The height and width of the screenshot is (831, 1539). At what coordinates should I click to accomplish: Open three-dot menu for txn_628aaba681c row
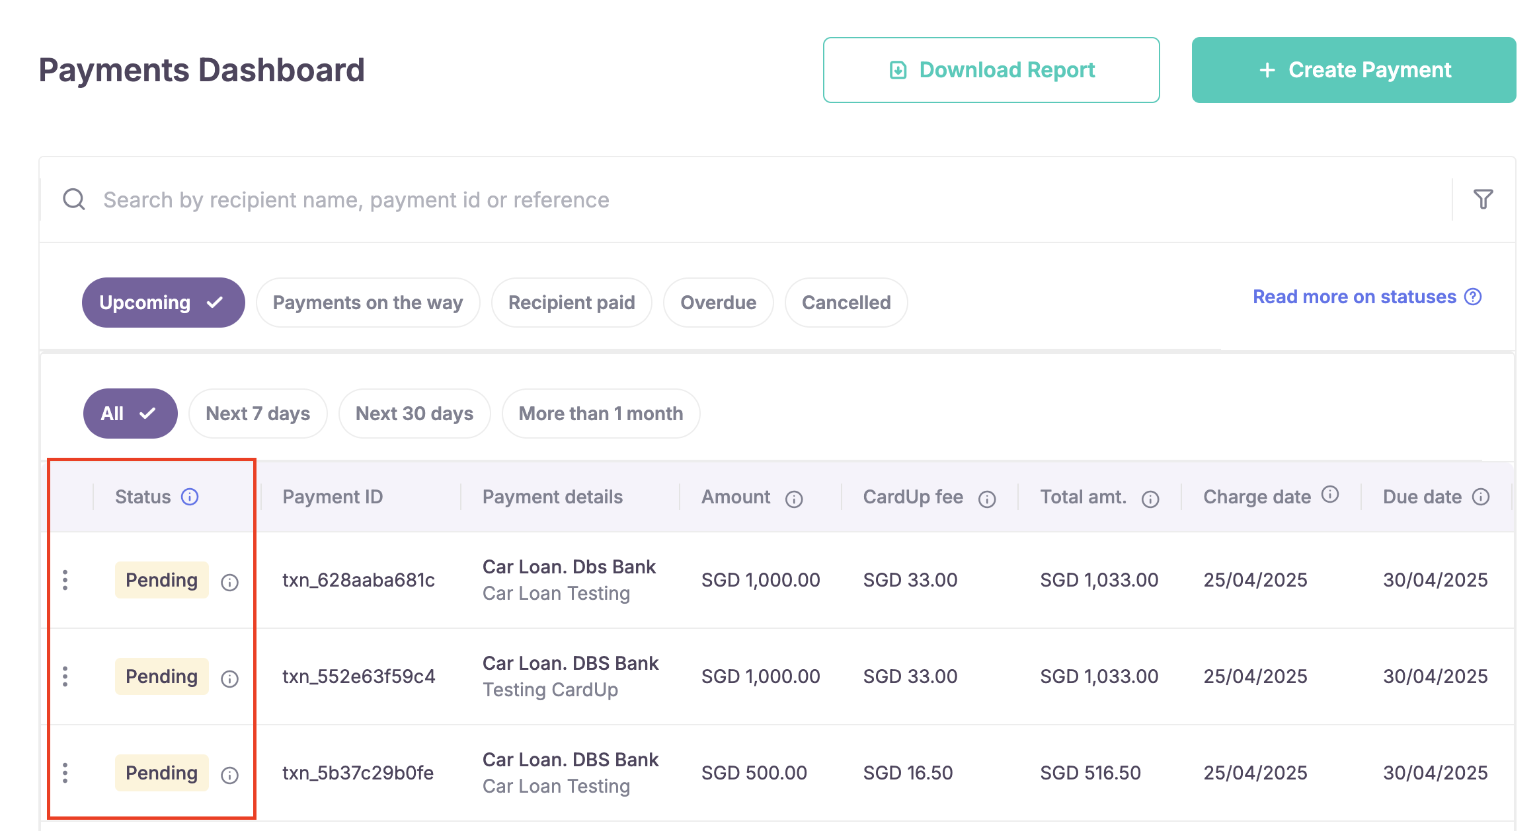pos(65,580)
